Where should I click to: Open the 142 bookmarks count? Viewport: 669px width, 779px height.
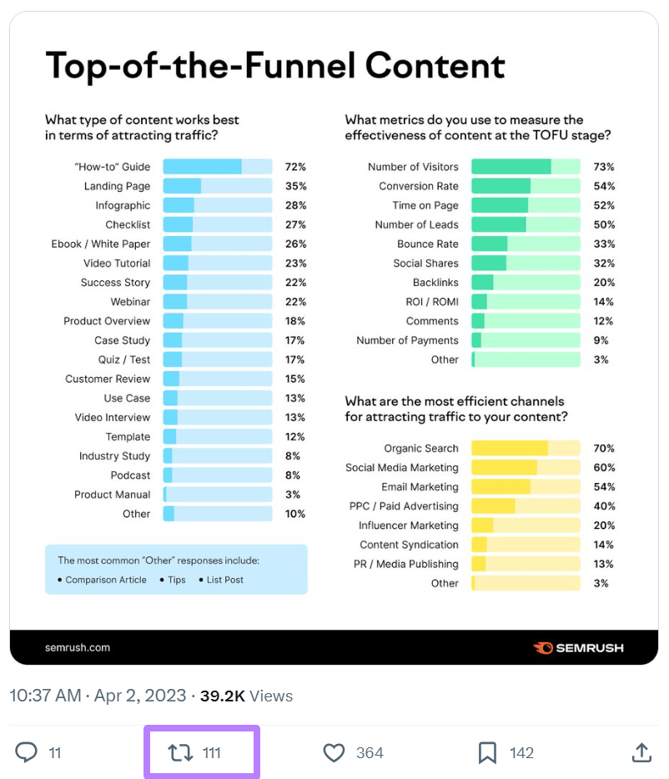[522, 752]
